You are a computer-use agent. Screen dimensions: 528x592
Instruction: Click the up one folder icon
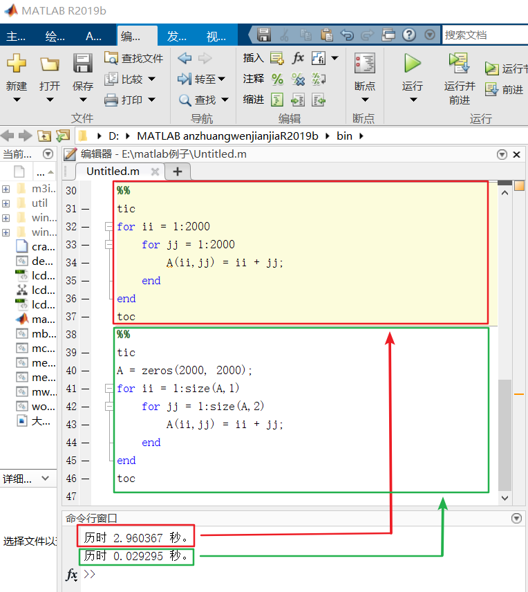(x=44, y=136)
